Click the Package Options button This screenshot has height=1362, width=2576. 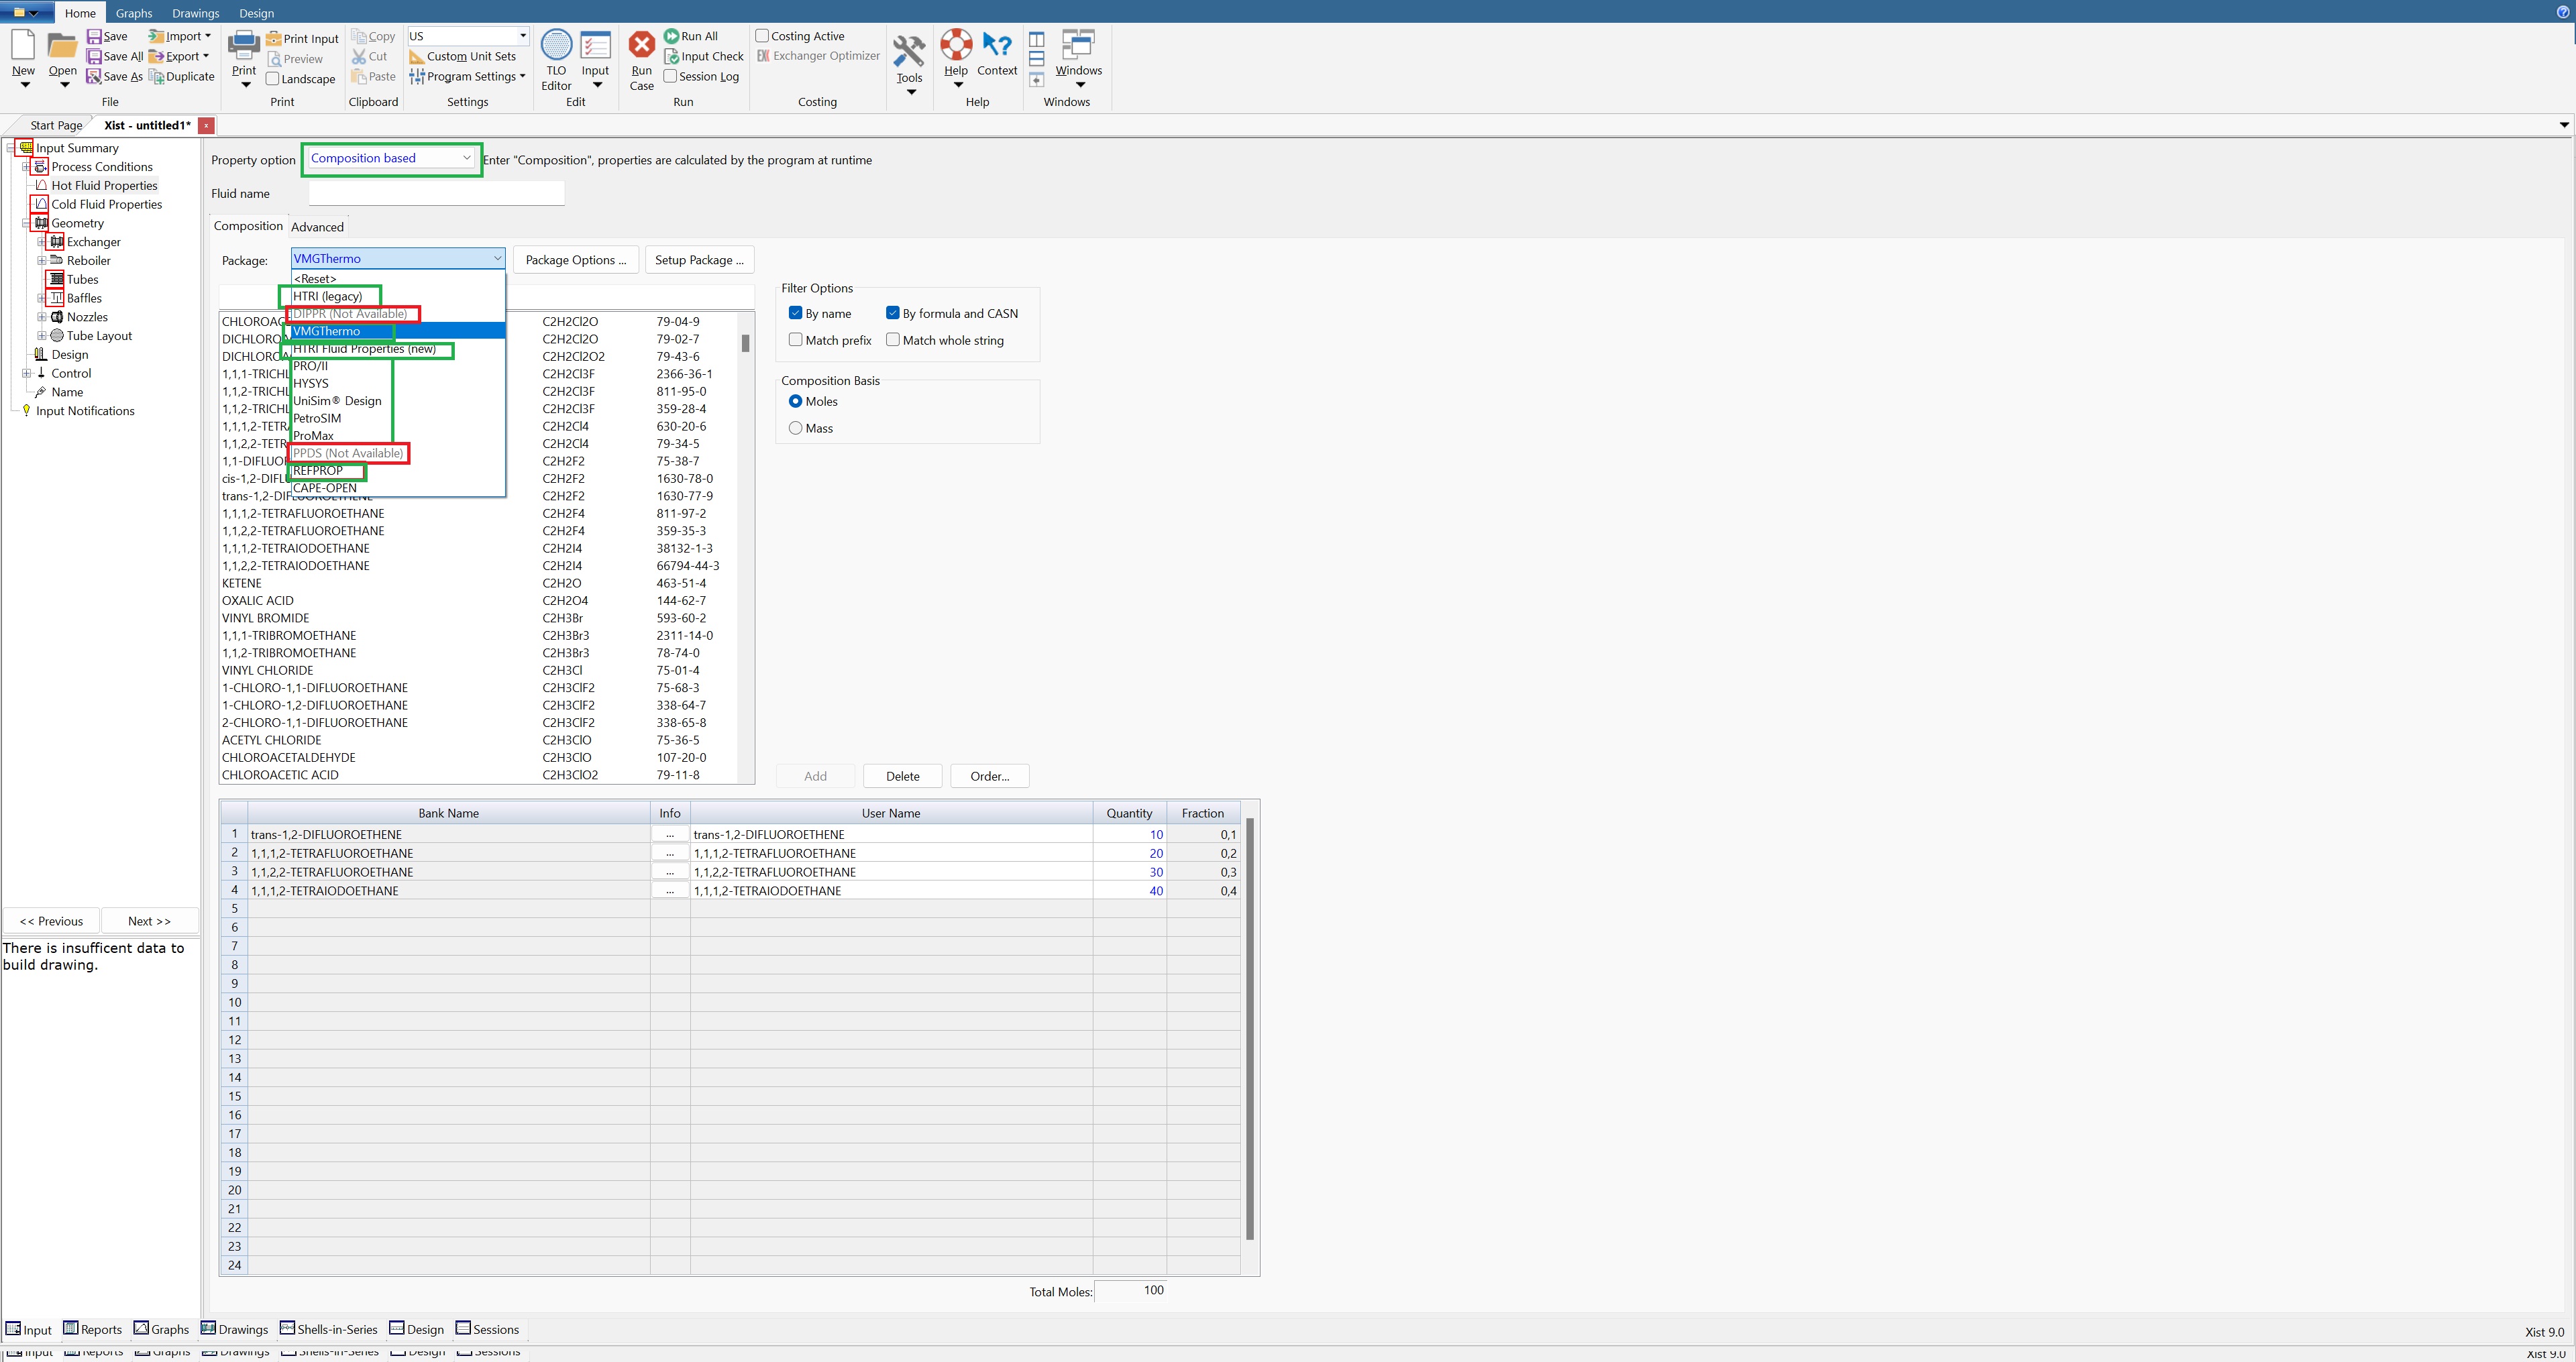click(576, 260)
